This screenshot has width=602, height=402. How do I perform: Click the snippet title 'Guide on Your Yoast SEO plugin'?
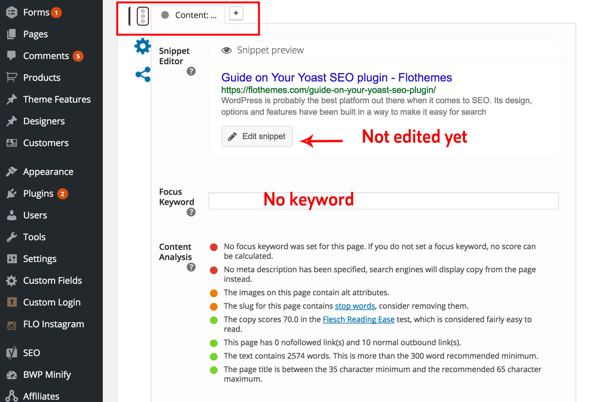[x=337, y=78]
